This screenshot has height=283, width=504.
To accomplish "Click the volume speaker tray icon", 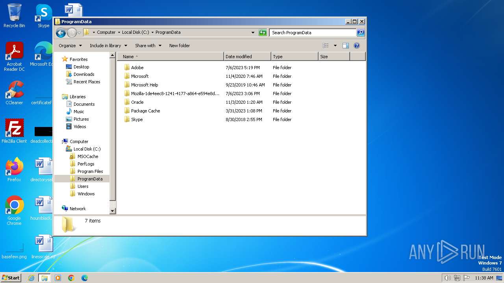I will tap(447, 278).
